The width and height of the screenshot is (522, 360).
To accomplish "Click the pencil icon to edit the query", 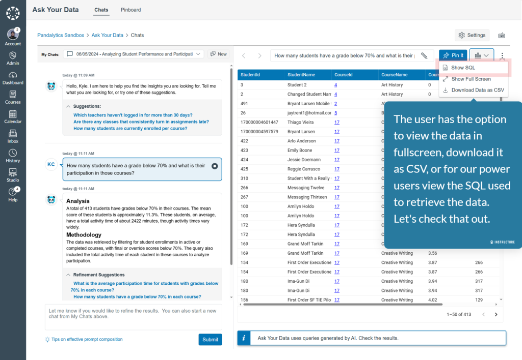I will (x=424, y=55).
